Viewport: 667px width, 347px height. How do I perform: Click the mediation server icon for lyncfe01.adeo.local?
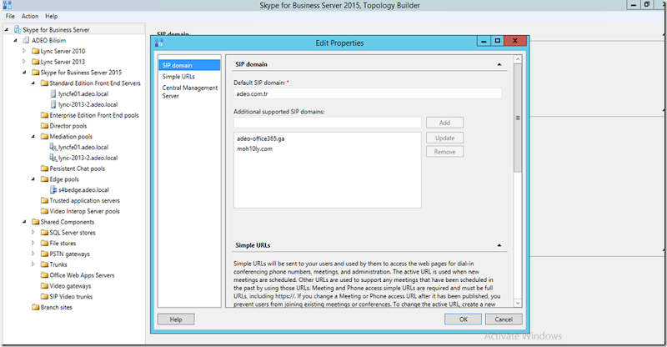[53, 147]
